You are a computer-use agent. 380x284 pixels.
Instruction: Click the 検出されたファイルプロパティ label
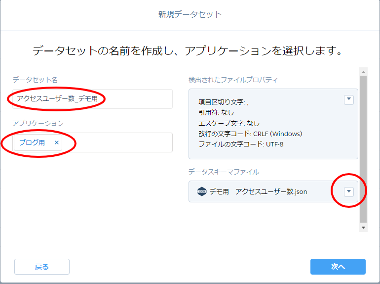click(x=233, y=80)
